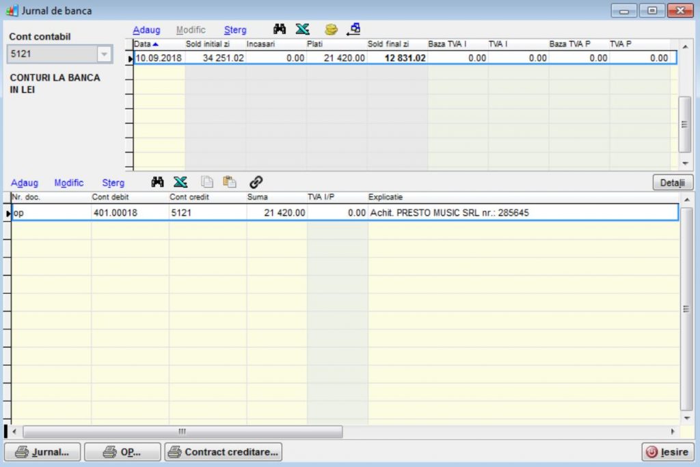Print using the Jurnal... button
This screenshot has width=700, height=467.
pos(42,452)
